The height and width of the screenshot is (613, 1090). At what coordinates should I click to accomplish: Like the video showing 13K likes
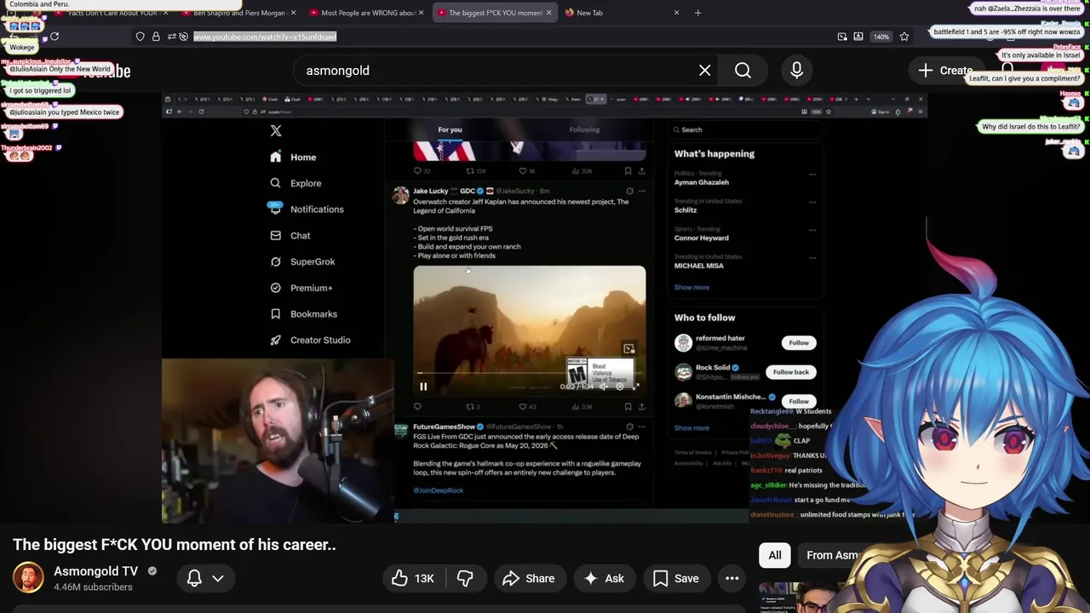tap(413, 578)
